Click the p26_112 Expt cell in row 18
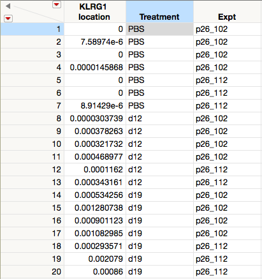Viewport: 262px width, 279px height. 228,246
